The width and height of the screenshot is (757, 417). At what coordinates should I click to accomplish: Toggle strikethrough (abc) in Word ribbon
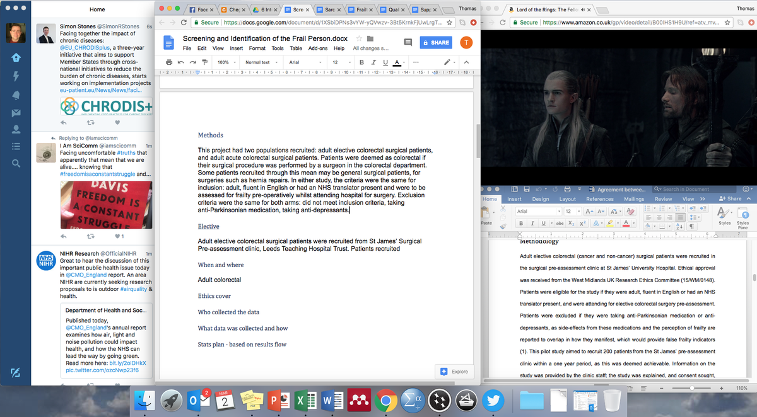click(x=560, y=224)
